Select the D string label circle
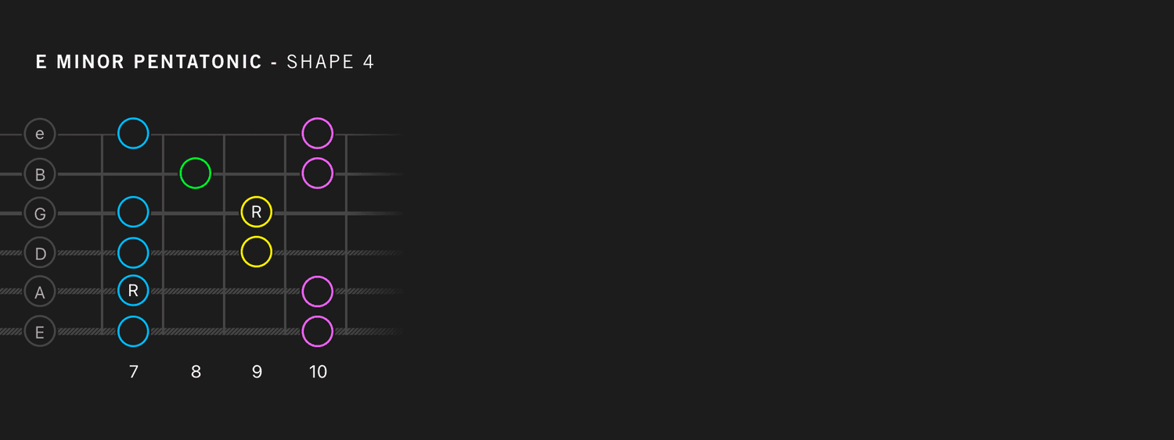 tap(40, 252)
